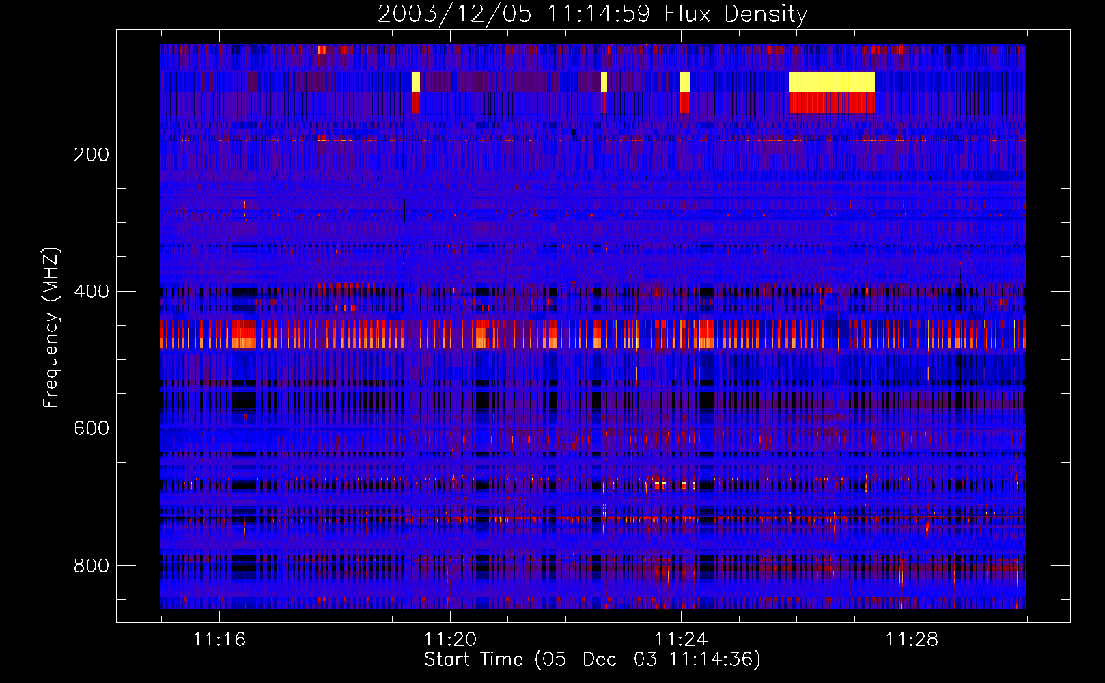Click the red band under the wide yellow burst
This screenshot has width=1105, height=683.
coord(832,102)
